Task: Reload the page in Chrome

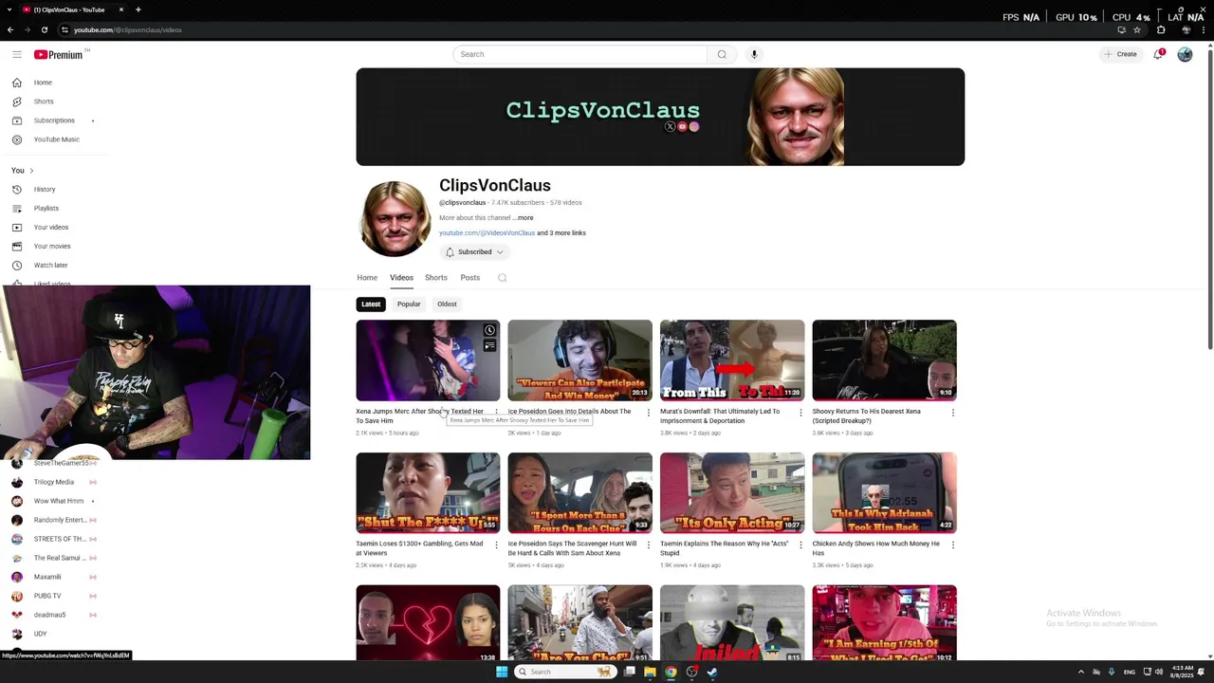Action: click(x=44, y=29)
